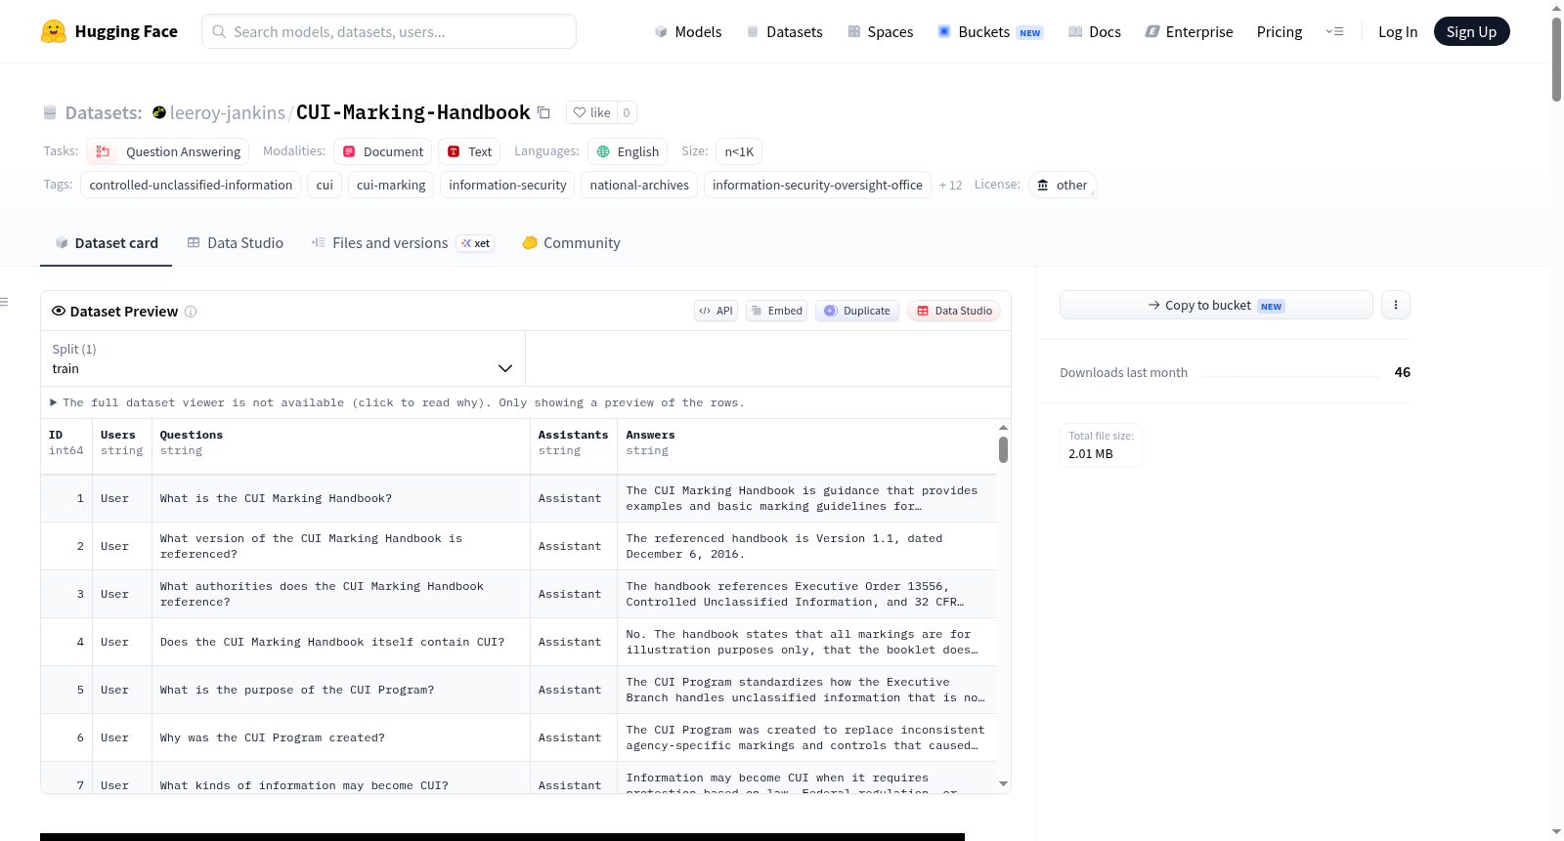Open the leeroy-jankins profile link
Viewport: 1564px width, 841px height.
click(228, 112)
